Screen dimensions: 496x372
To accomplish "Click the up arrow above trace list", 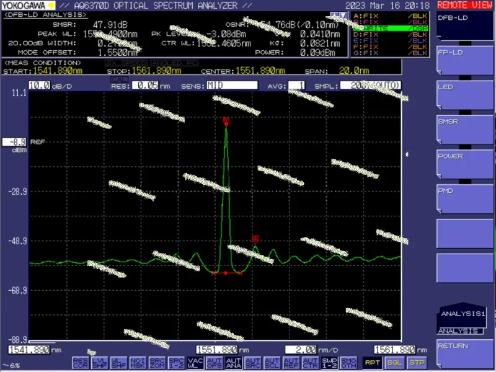I will tap(335, 15).
